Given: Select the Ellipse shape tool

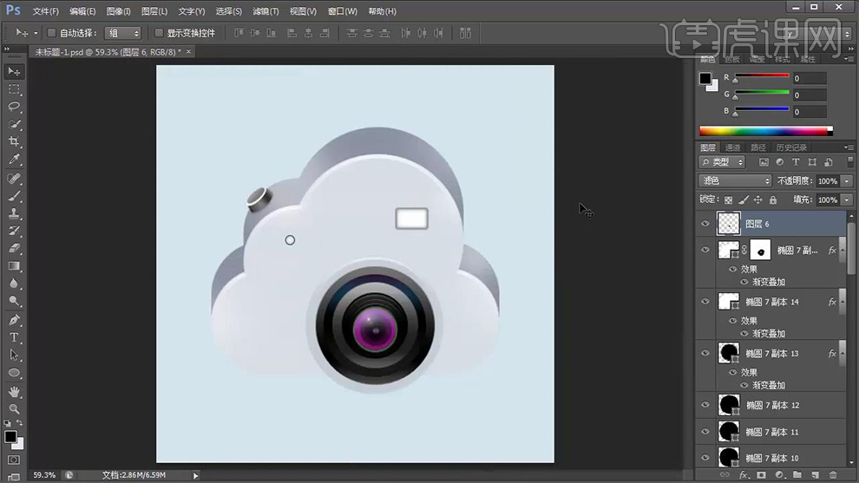Looking at the screenshot, I should point(14,373).
